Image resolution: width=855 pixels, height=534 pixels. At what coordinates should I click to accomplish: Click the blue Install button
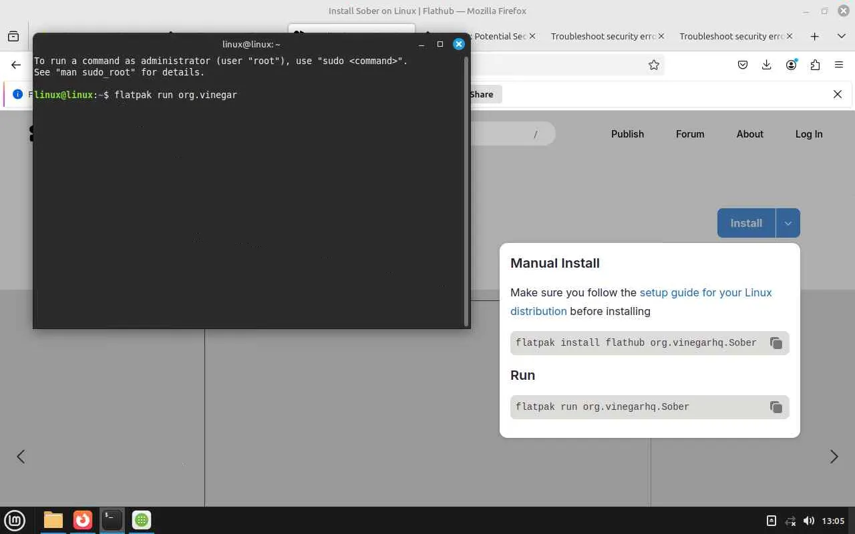click(746, 223)
